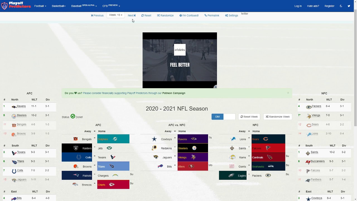Pick Chiefs over Broncos
This screenshot has width=357, height=201.
pyautogui.click(x=113, y=185)
